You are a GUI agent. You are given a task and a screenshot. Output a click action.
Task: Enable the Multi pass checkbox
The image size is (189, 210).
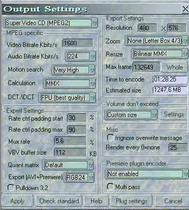(110, 187)
